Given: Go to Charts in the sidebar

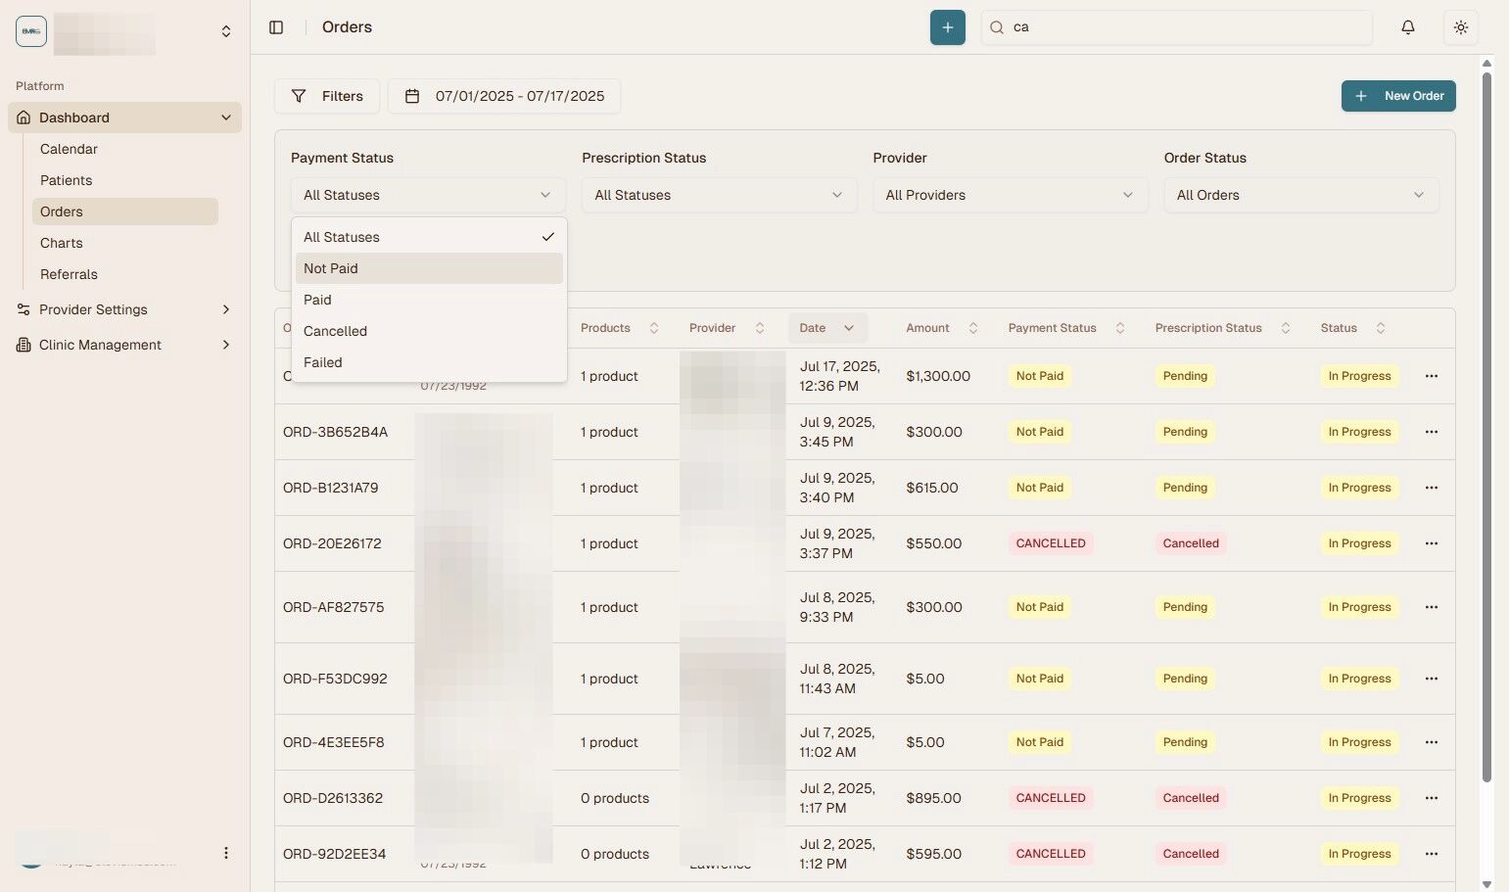Looking at the screenshot, I should (x=125, y=243).
